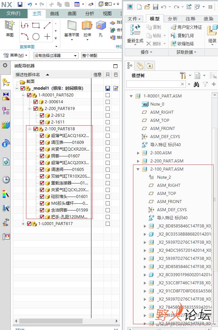Pick the rectangle sketch tool in NX
This screenshot has width=218, height=330.
click(36, 25)
